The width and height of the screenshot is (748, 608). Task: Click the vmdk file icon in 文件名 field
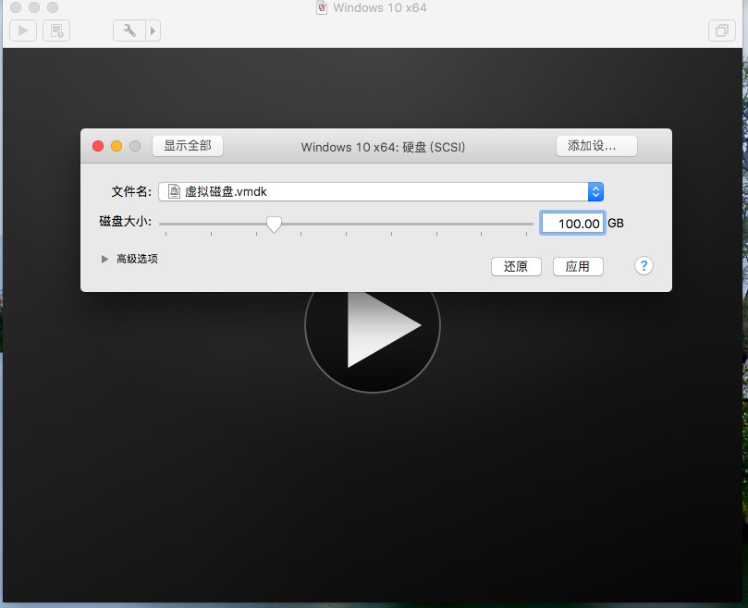click(x=174, y=191)
